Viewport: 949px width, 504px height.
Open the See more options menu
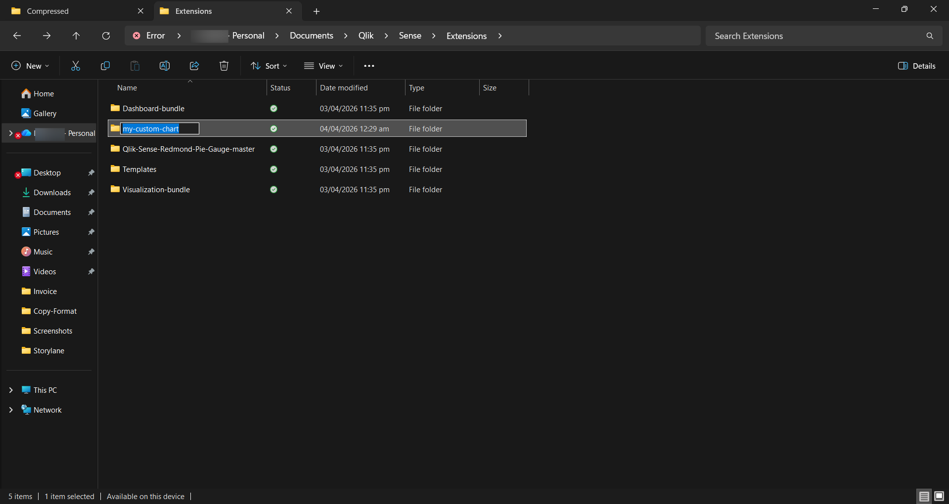pos(369,66)
